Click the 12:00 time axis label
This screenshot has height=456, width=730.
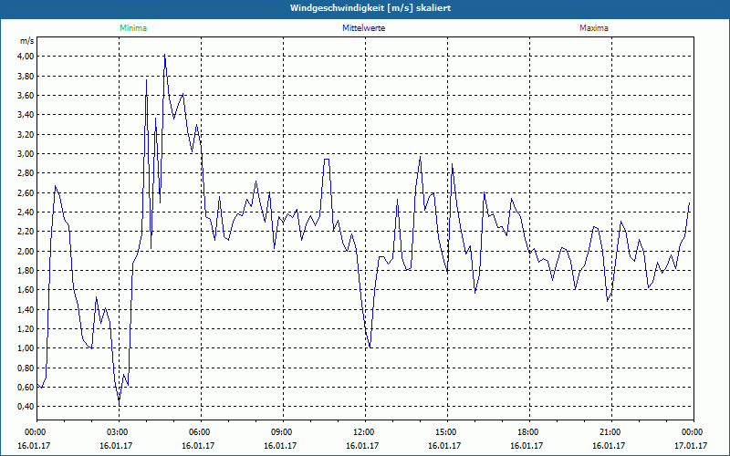tap(365, 432)
